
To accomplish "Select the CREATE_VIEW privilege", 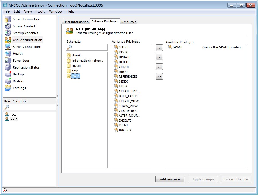I will click(129, 101).
